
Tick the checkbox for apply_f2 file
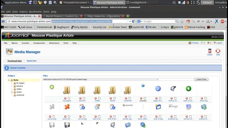click(x=160, y=98)
